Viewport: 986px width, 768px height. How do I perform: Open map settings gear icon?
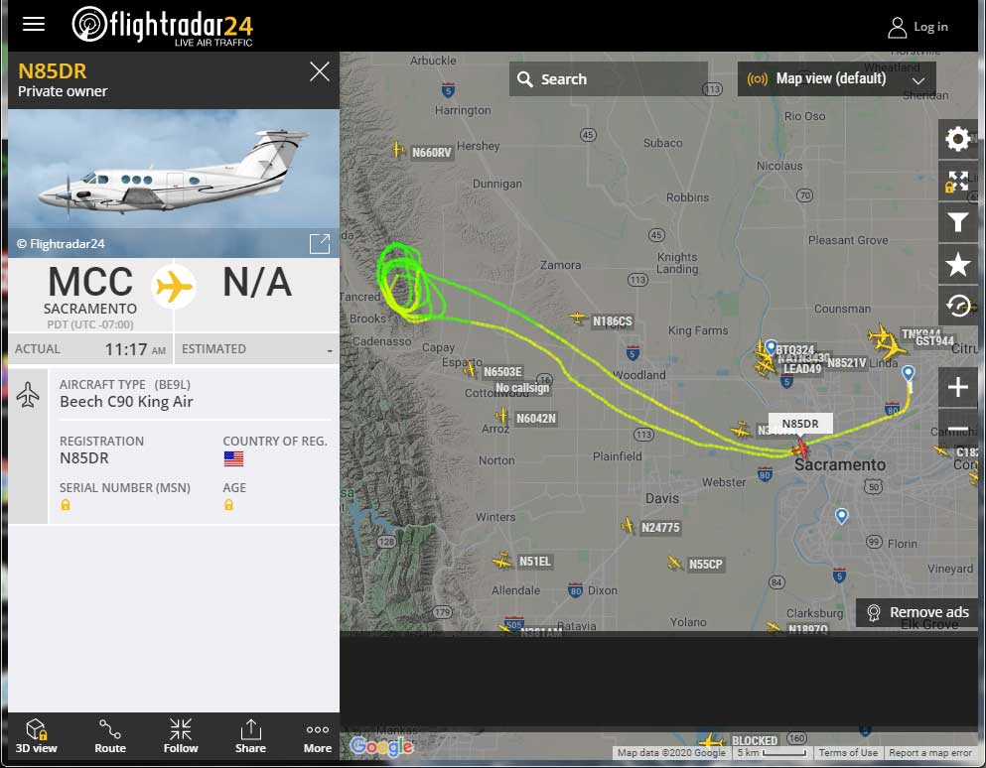click(x=957, y=139)
